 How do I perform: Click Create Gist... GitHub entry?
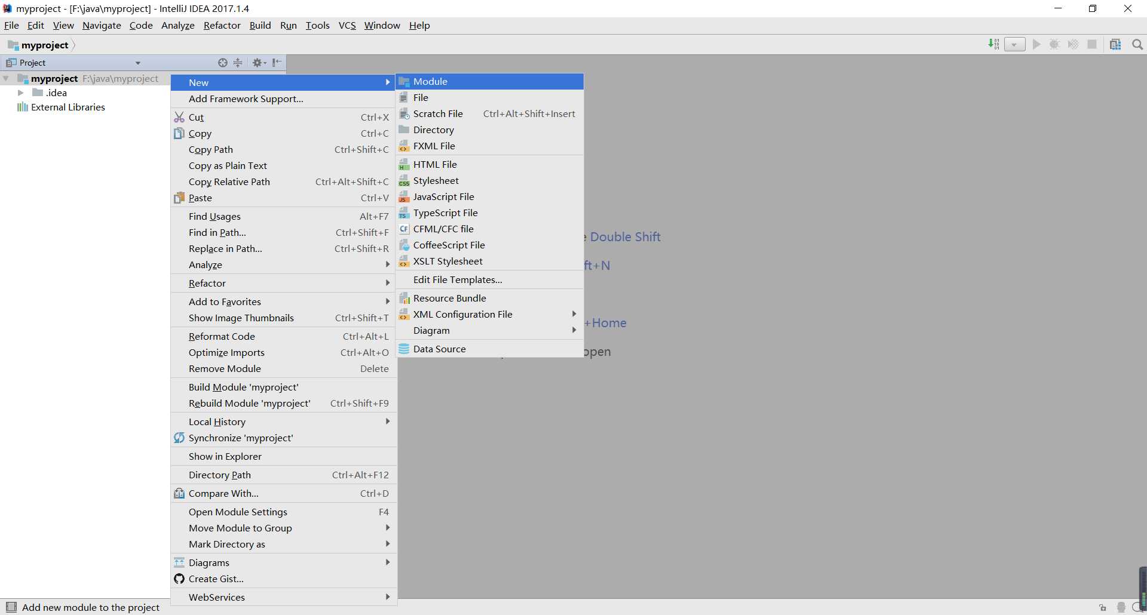[x=284, y=579]
